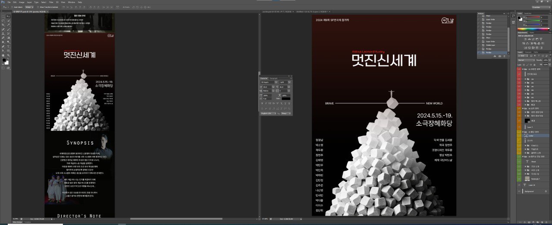Add a Levels adjustment
The image size is (552, 225).
click(529, 39)
